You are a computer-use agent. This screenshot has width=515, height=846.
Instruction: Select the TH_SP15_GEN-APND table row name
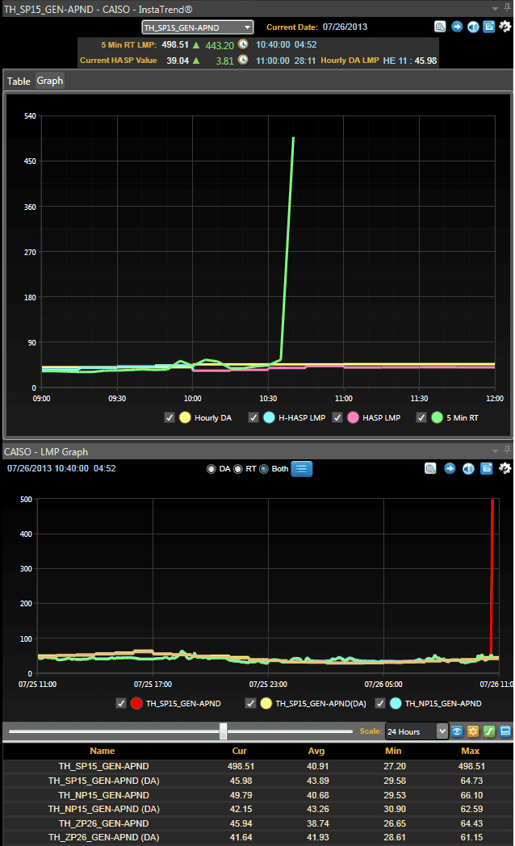pos(103,766)
